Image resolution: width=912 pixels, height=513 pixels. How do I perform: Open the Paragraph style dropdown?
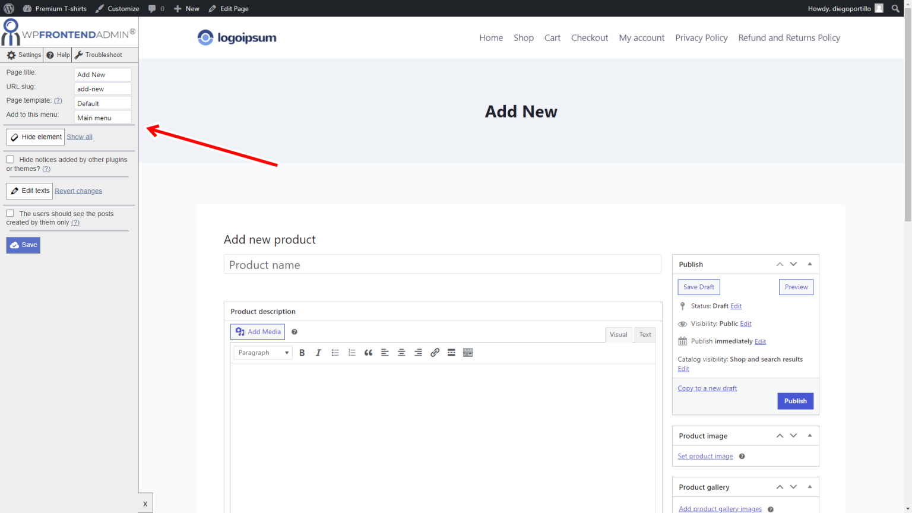click(262, 352)
